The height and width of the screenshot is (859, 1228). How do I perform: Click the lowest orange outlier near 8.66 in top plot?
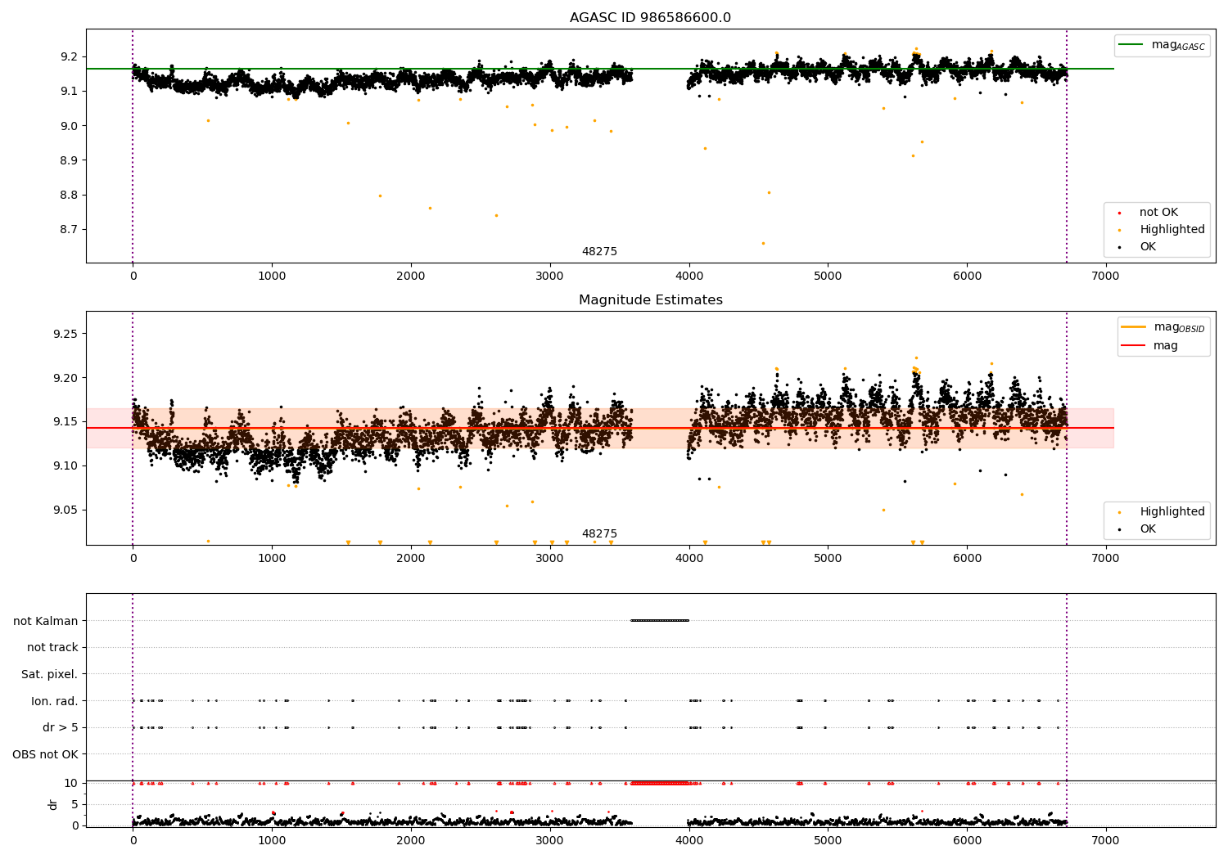tap(763, 243)
